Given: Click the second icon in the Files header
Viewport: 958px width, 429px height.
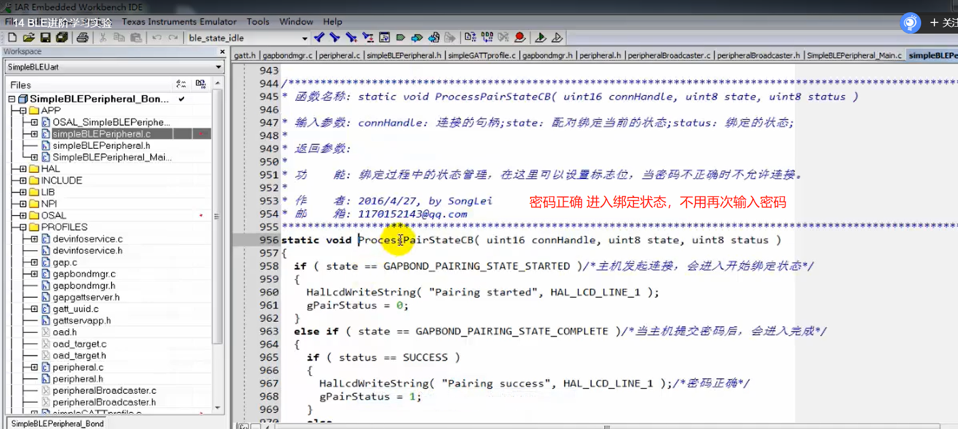Looking at the screenshot, I should click(x=201, y=84).
